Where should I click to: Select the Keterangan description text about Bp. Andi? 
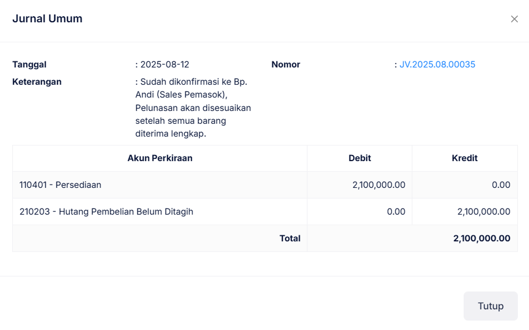(193, 108)
